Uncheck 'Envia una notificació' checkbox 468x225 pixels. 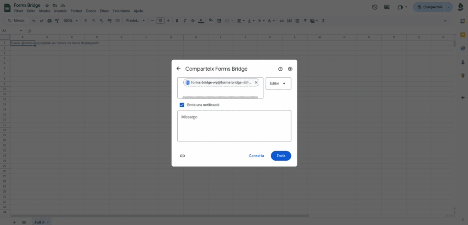pyautogui.click(x=182, y=105)
